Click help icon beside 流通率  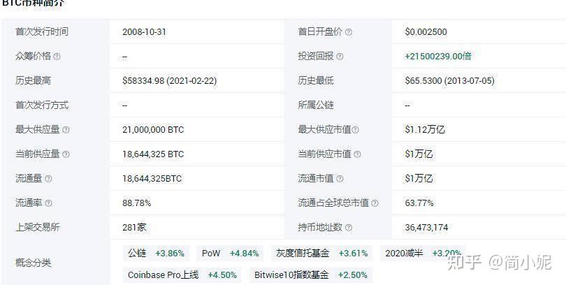click(48, 203)
